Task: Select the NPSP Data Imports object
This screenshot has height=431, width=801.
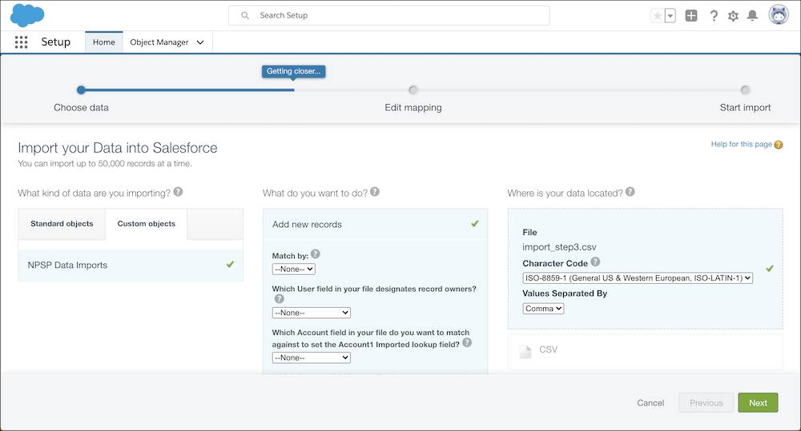Action: click(130, 265)
